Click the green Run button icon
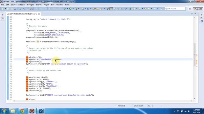Screen dimensions: 204x114 [x=70, y=9]
